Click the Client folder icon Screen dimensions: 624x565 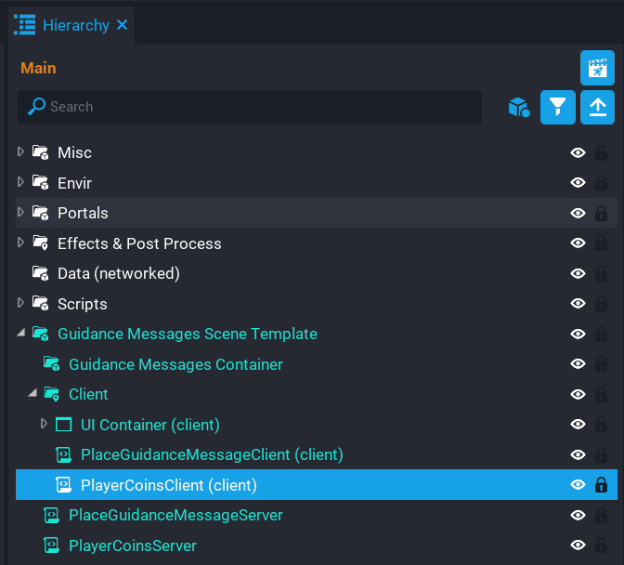[x=52, y=395]
